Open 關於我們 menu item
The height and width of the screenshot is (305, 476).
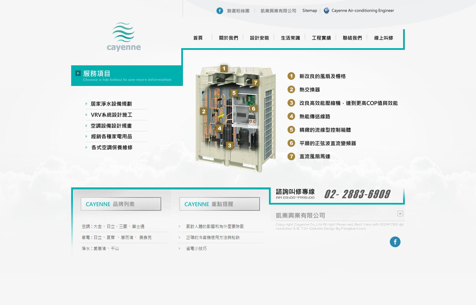pyautogui.click(x=228, y=38)
